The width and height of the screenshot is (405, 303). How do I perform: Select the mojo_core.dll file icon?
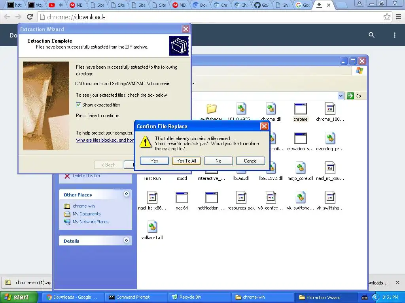click(x=301, y=168)
